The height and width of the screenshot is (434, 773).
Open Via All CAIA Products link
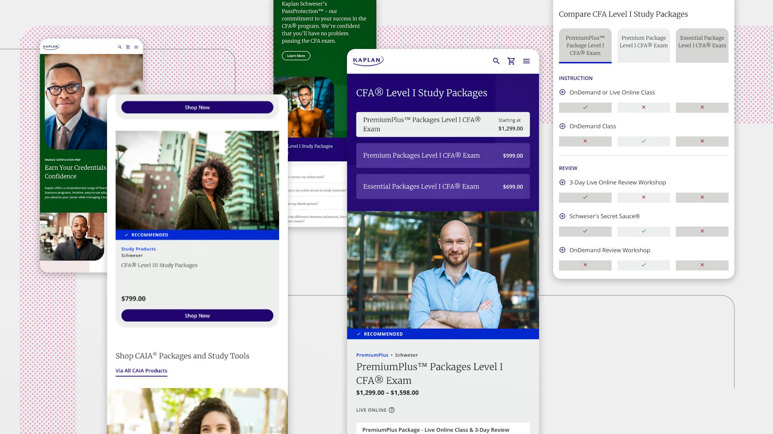141,371
